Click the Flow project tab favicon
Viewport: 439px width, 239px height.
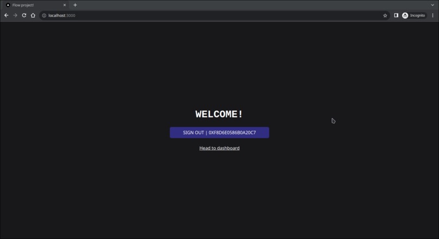(x=8, y=5)
